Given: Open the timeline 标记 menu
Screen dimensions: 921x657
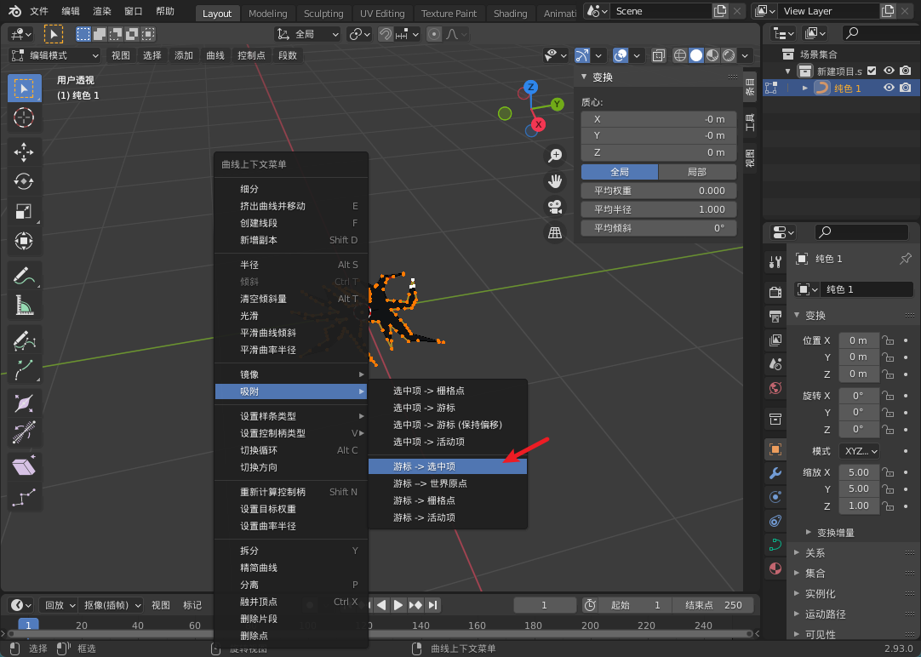Looking at the screenshot, I should pyautogui.click(x=192, y=605).
